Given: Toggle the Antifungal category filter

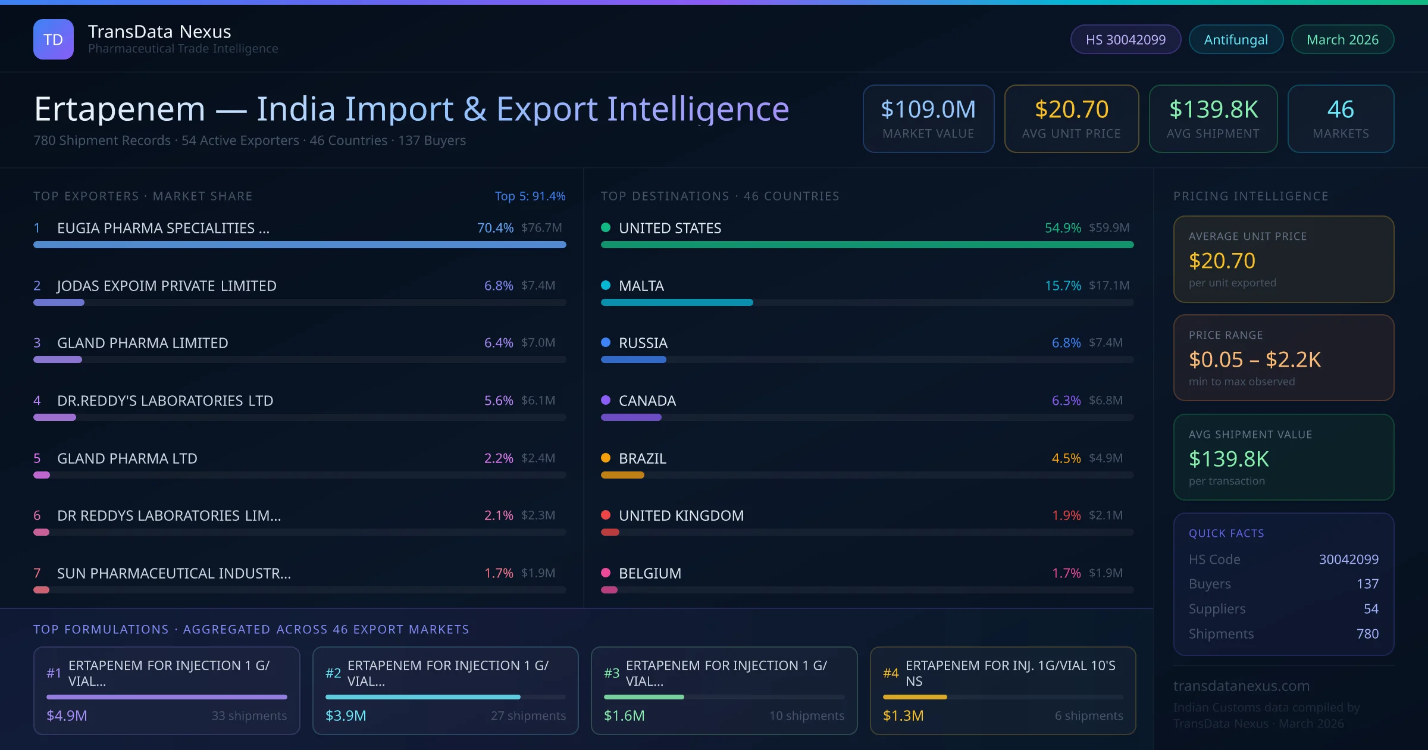Looking at the screenshot, I should [1235, 39].
